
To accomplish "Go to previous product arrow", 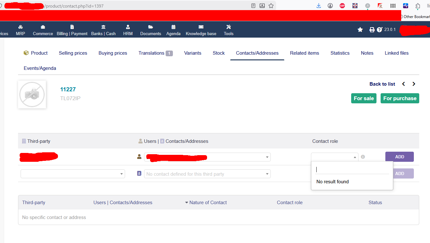I will click(x=403, y=84).
